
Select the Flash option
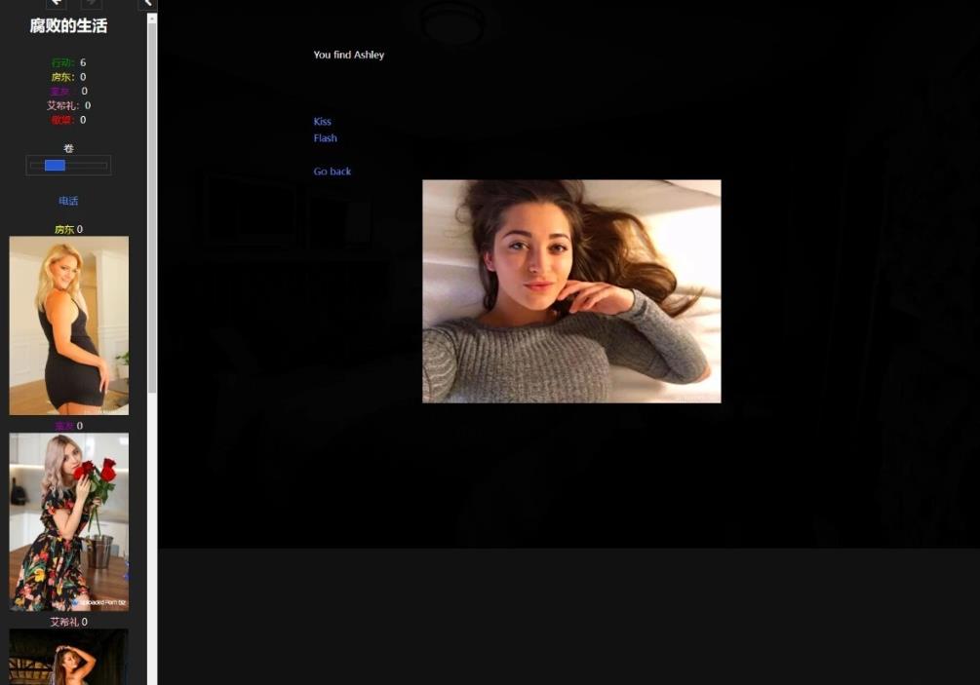tap(325, 138)
